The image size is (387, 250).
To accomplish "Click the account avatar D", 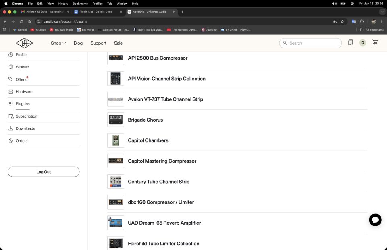I will [x=362, y=43].
